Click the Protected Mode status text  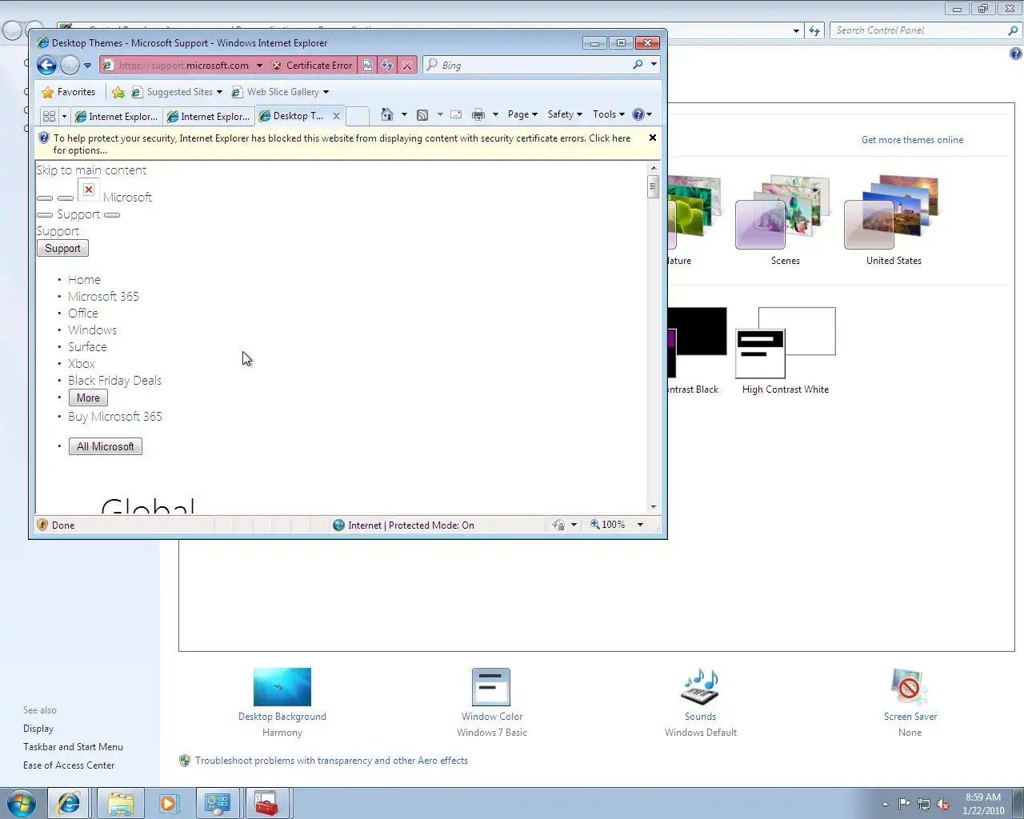pyautogui.click(x=411, y=525)
